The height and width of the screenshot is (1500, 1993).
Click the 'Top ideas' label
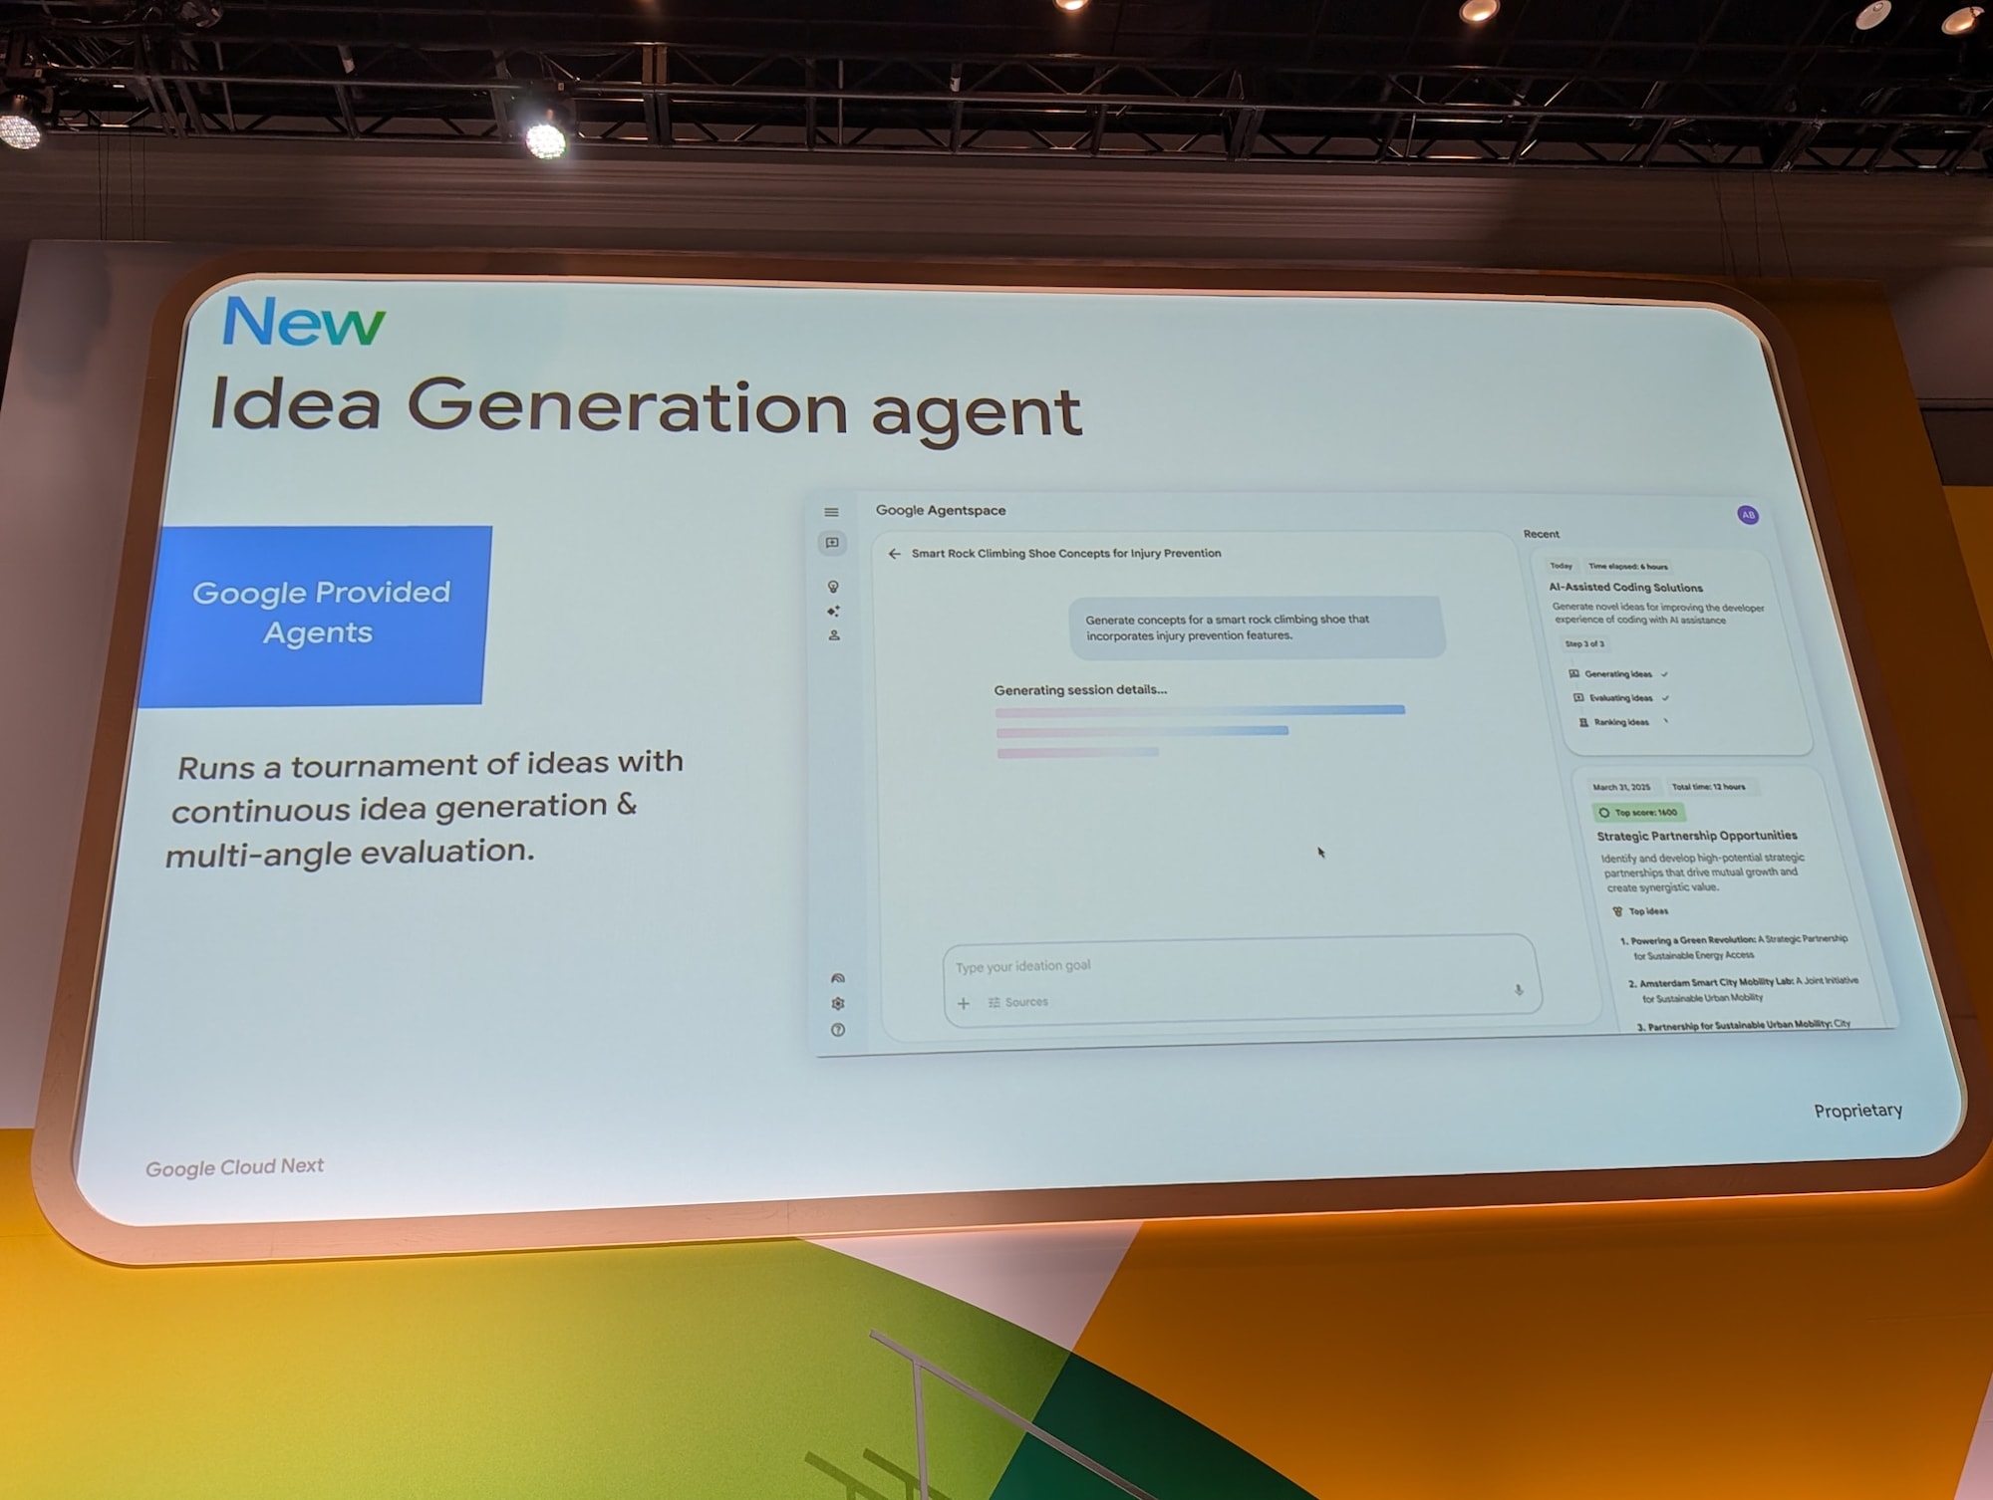[1648, 911]
